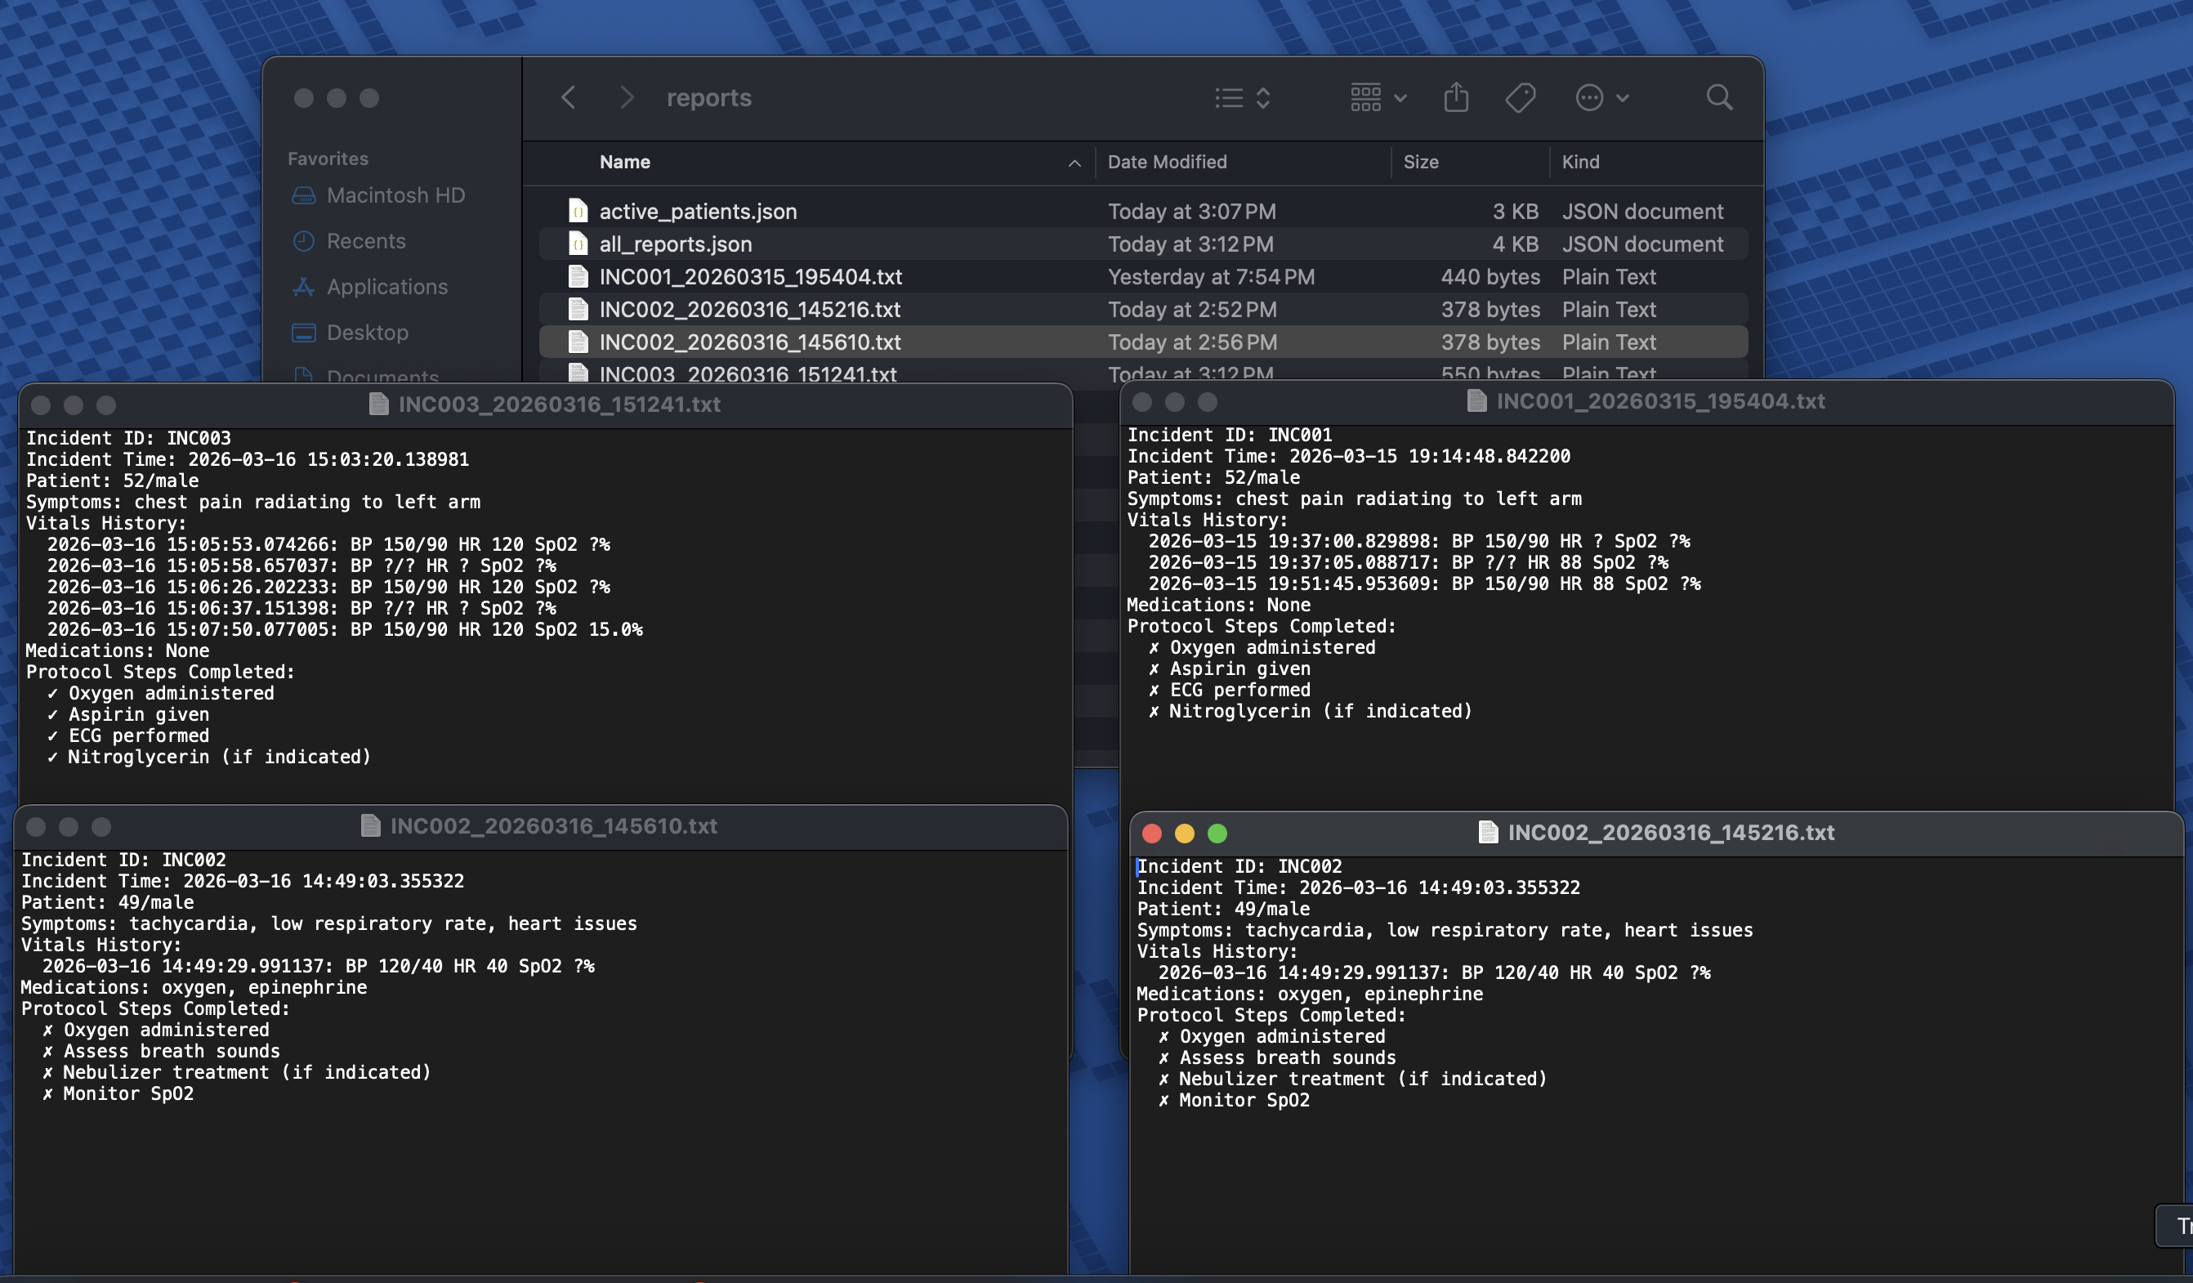
Task: Click the Share icon in Finder toolbar
Action: click(x=1456, y=97)
